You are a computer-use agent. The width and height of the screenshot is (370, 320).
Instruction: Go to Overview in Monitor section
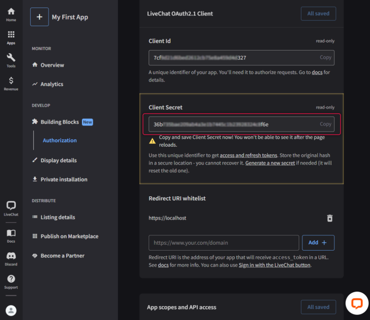point(52,65)
